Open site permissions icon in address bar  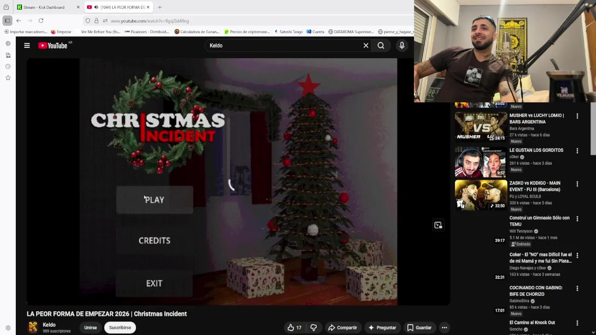pos(105,21)
